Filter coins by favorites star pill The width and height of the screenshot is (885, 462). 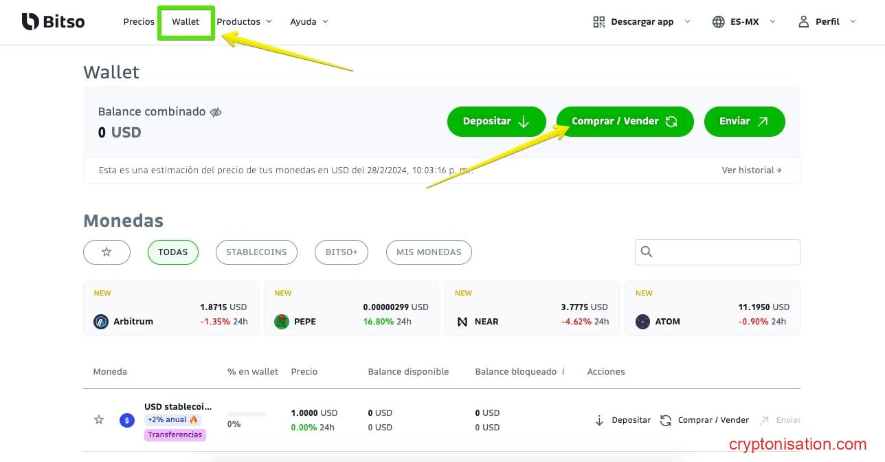107,252
